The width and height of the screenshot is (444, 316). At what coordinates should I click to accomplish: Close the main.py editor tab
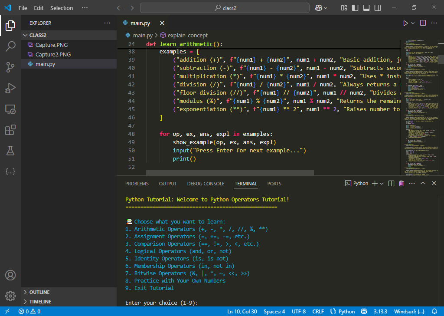(x=162, y=23)
